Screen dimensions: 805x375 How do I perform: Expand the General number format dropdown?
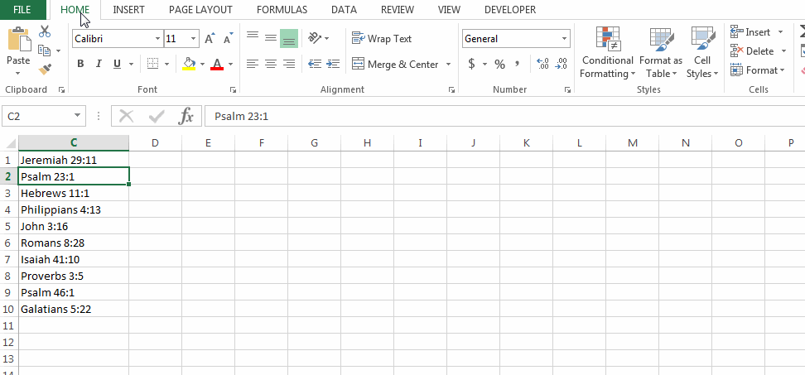[x=565, y=39]
